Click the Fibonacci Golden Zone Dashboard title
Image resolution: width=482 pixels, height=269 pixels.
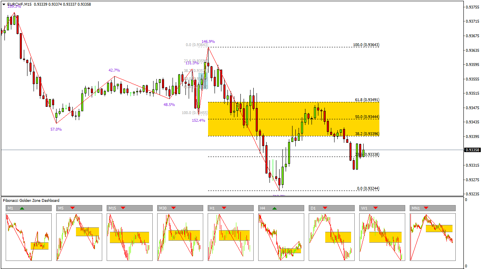pos(31,201)
